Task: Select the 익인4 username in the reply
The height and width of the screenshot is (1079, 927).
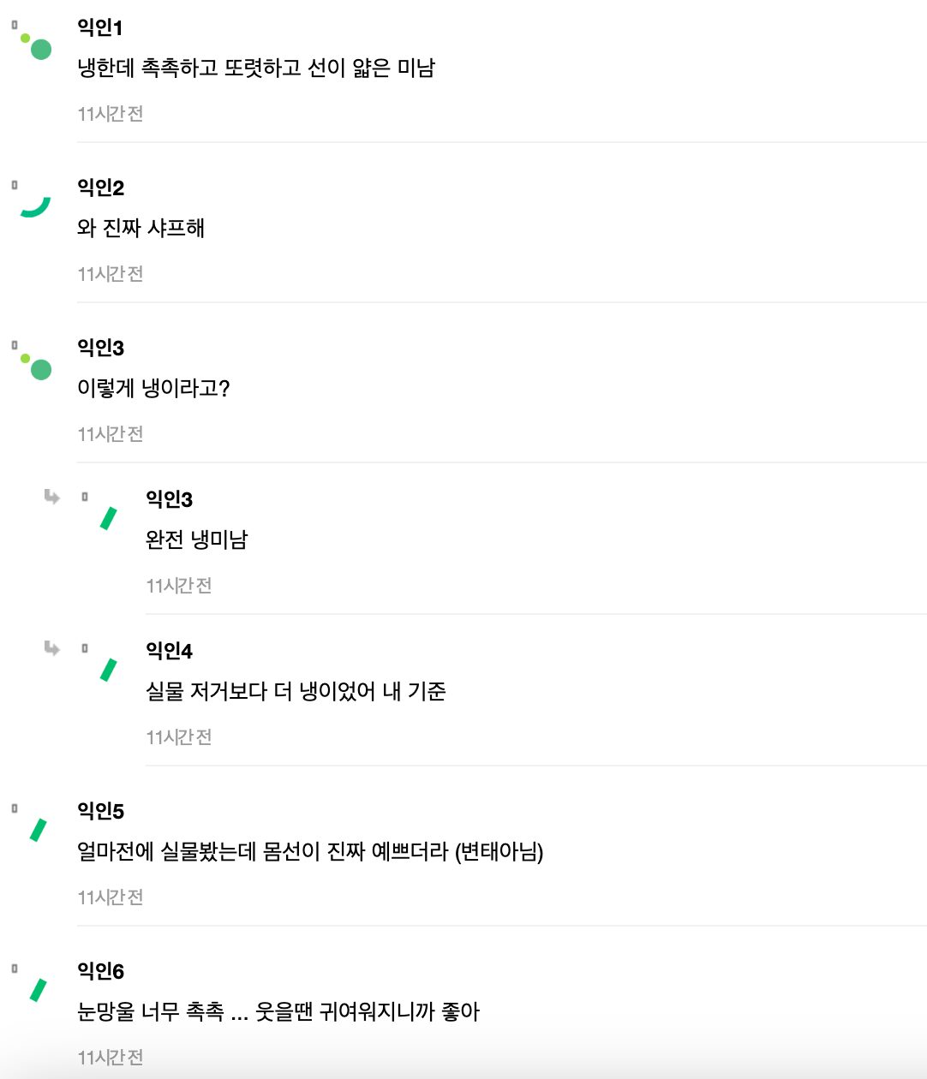Action: pyautogui.click(x=170, y=652)
